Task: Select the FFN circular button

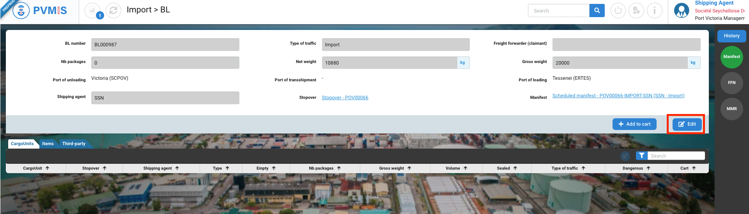Action: click(731, 82)
